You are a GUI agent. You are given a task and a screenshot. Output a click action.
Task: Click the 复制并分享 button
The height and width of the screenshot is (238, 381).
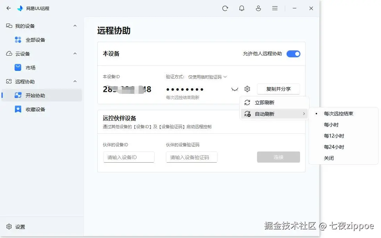pos(279,89)
